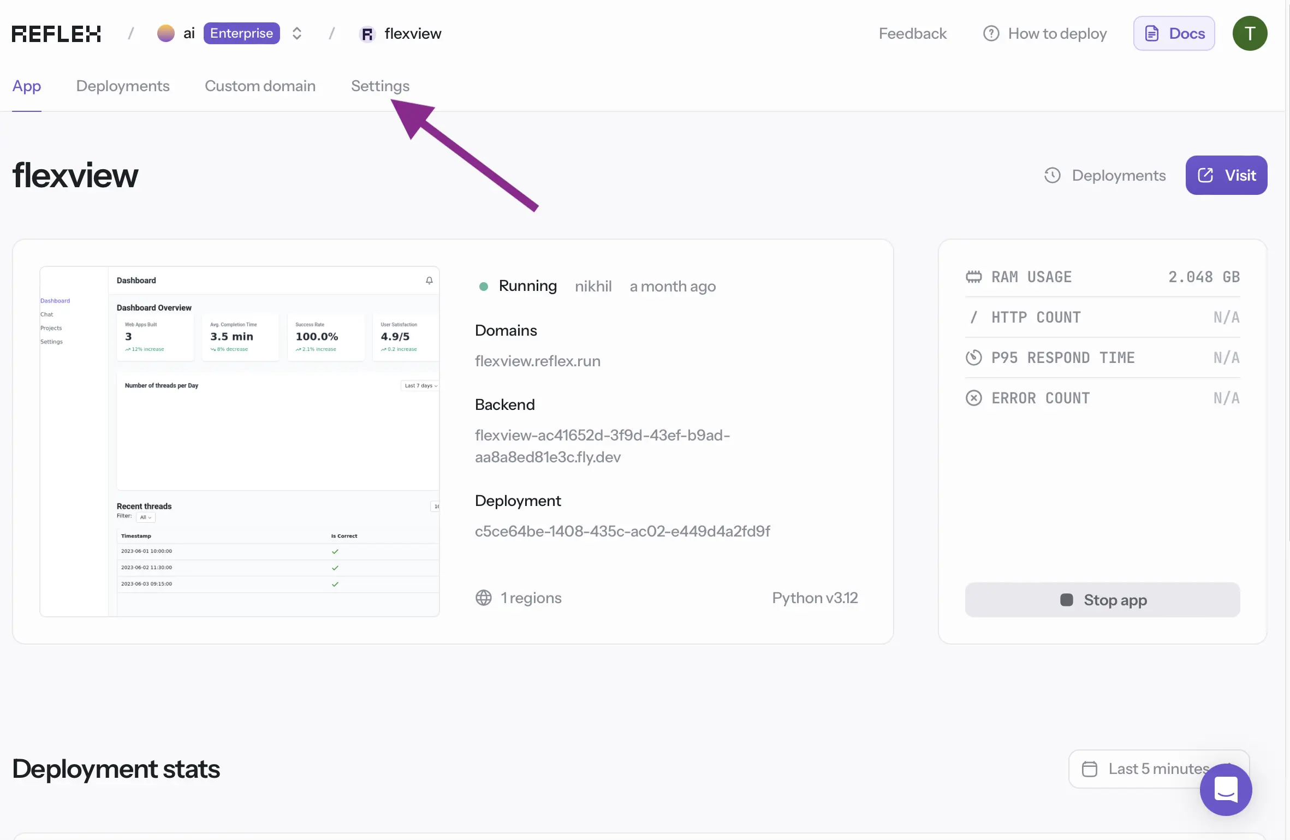Click the Reflex logo
Image resolution: width=1290 pixels, height=840 pixels.
pos(56,34)
